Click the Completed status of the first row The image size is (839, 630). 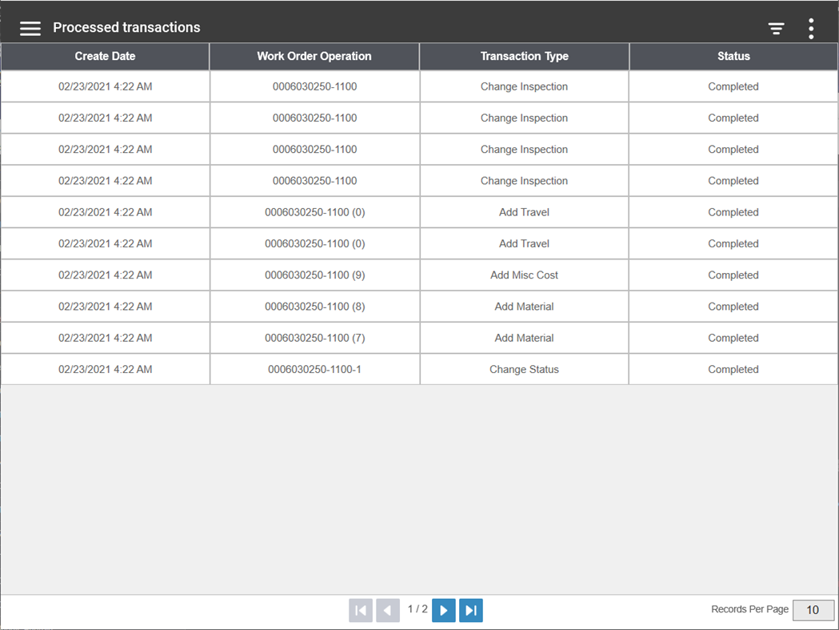(733, 86)
